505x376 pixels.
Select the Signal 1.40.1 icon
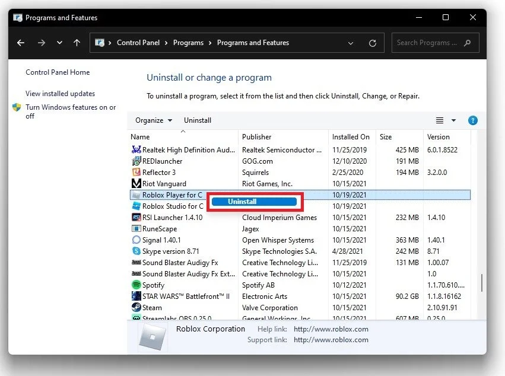[136, 240]
